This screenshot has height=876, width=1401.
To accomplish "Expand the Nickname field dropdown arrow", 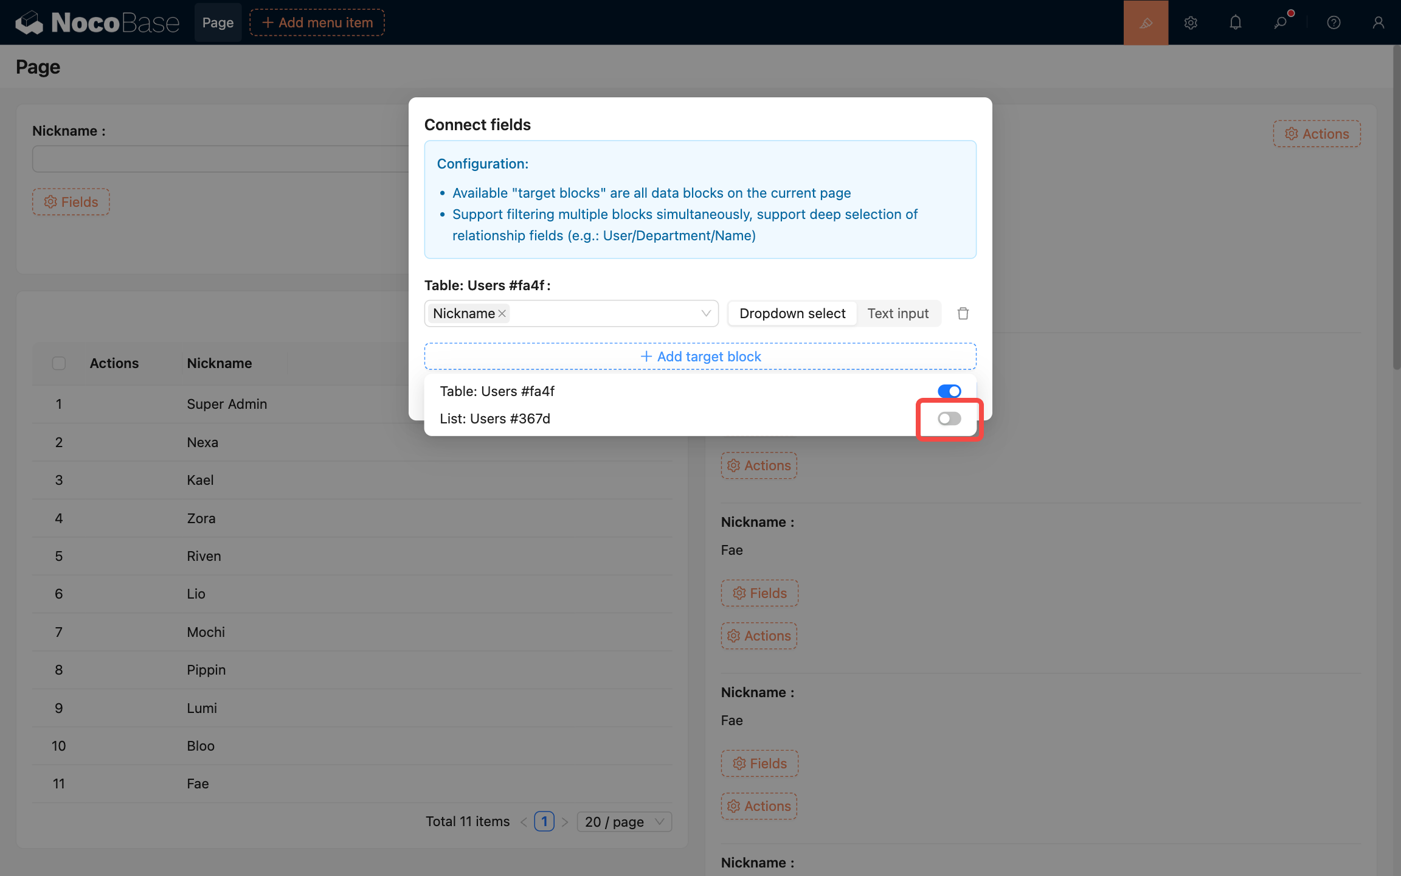I will [x=705, y=313].
